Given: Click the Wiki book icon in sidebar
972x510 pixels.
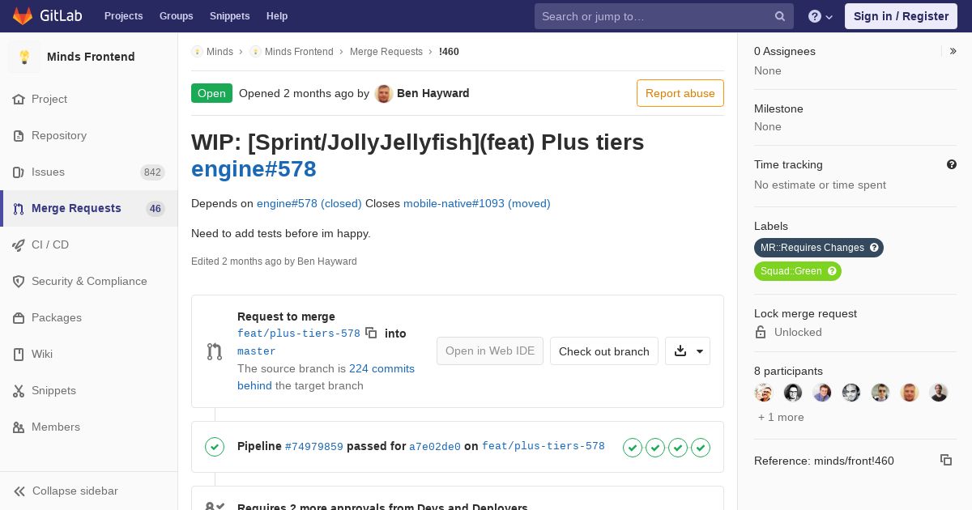Looking at the screenshot, I should point(19,354).
